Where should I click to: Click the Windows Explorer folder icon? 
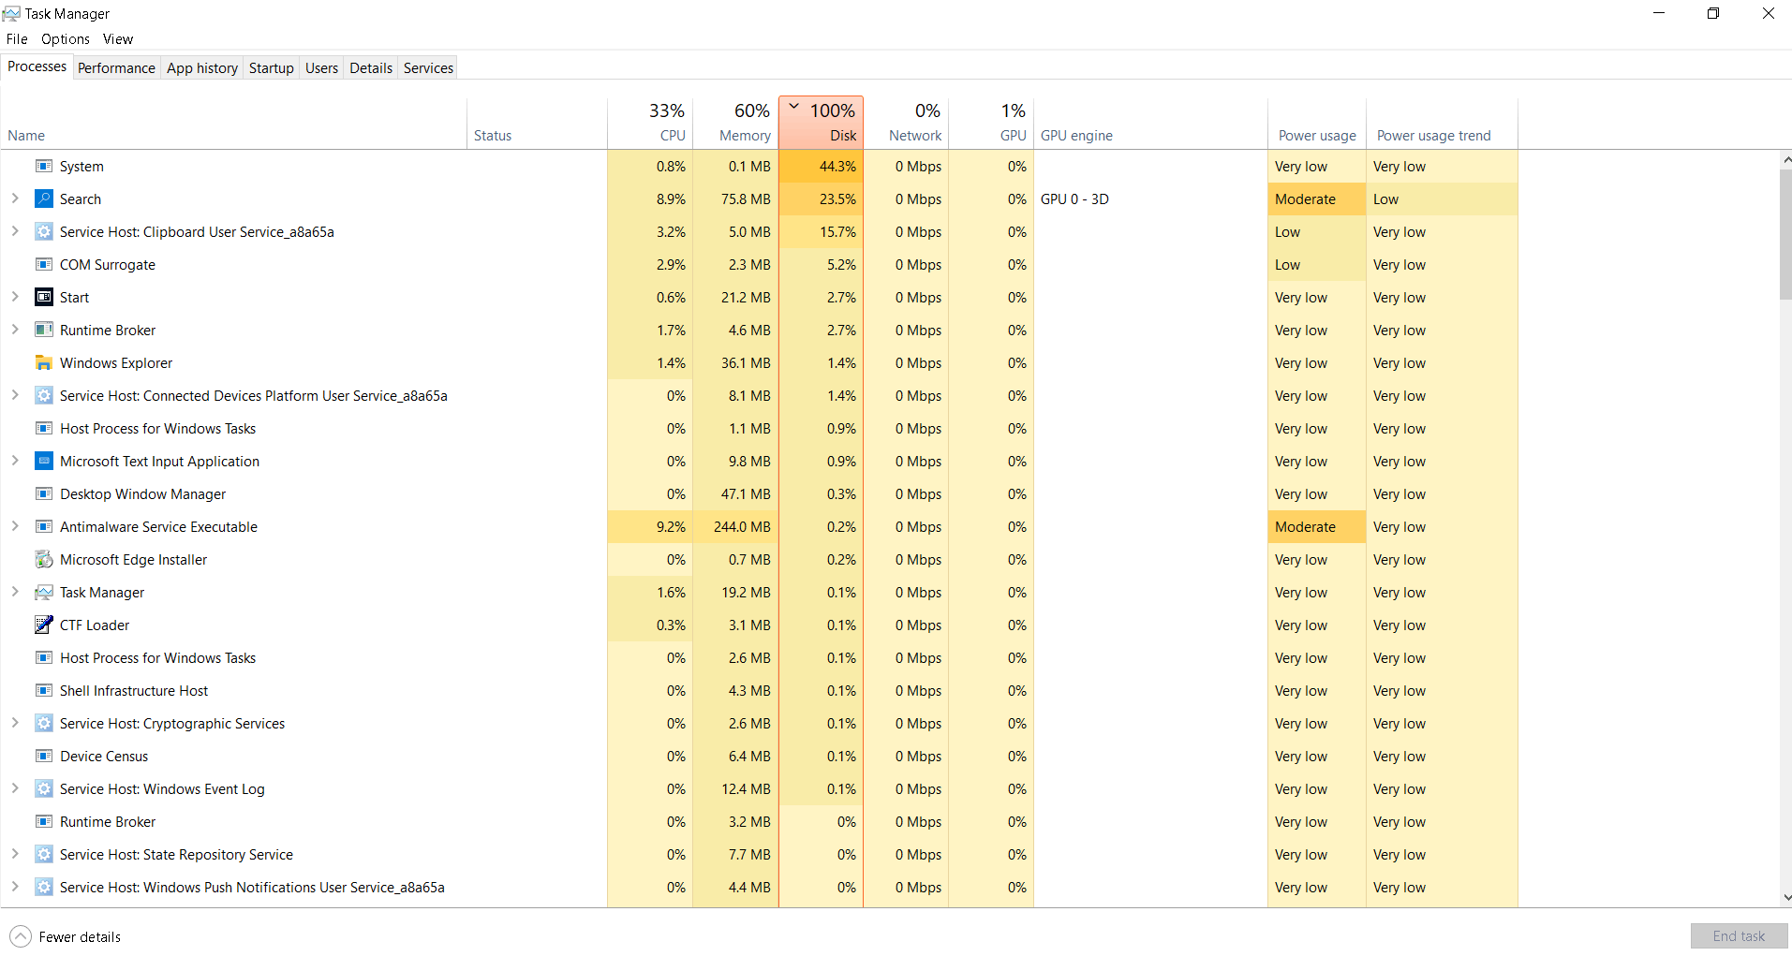pyautogui.click(x=44, y=362)
